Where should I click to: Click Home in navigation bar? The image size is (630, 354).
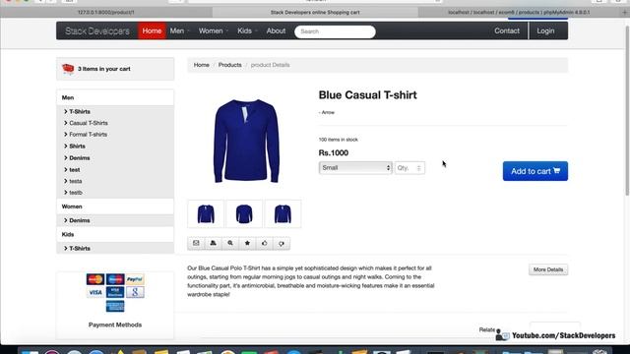(x=152, y=30)
